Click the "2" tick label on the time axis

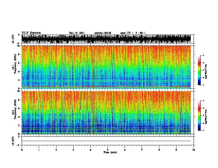point(56,150)
